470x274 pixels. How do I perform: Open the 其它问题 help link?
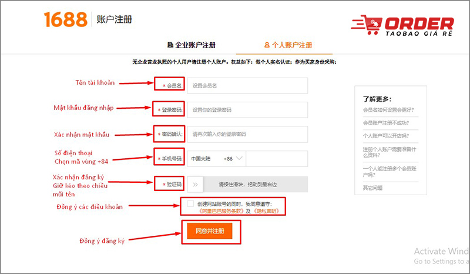(x=372, y=188)
